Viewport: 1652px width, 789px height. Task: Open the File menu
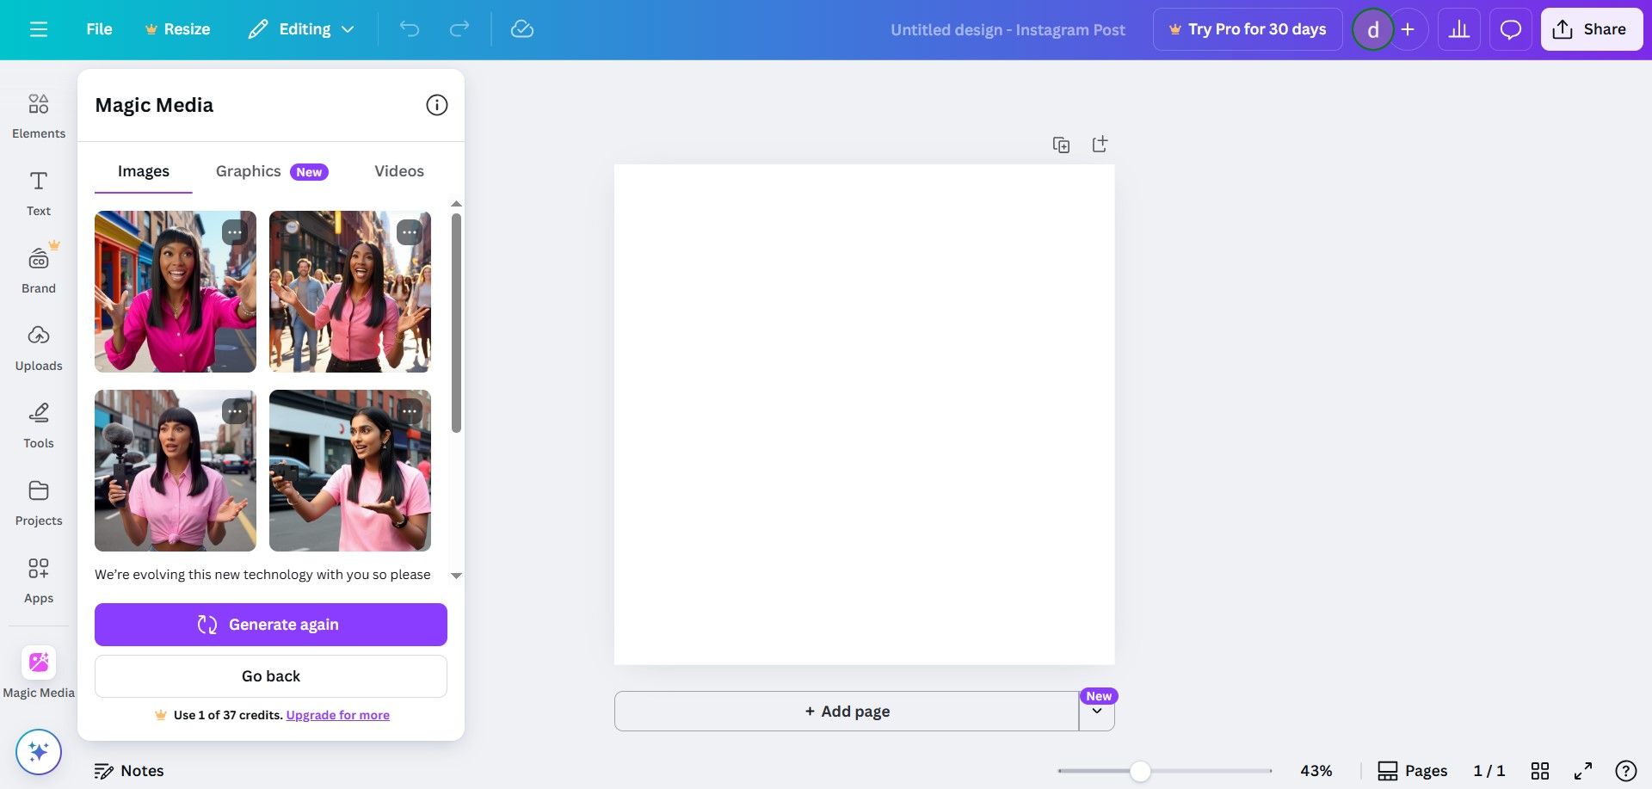click(x=99, y=29)
